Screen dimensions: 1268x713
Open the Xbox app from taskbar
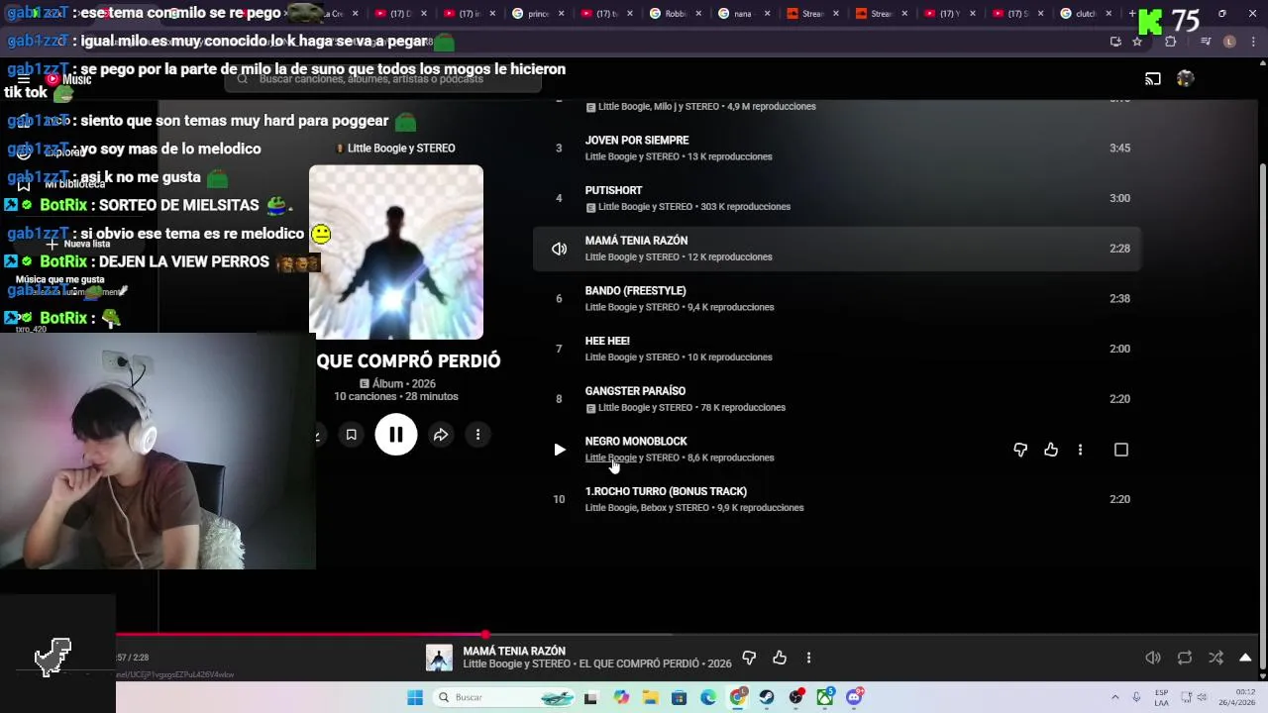pyautogui.click(x=825, y=697)
